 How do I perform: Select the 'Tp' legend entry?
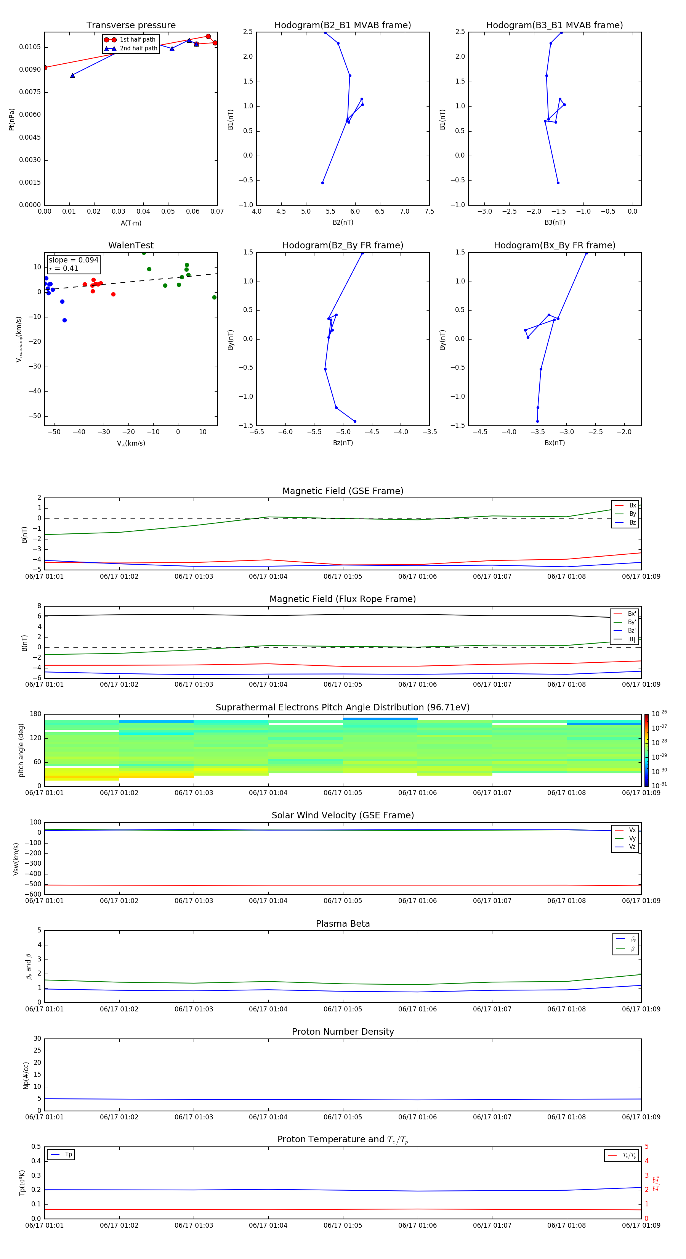point(61,1154)
